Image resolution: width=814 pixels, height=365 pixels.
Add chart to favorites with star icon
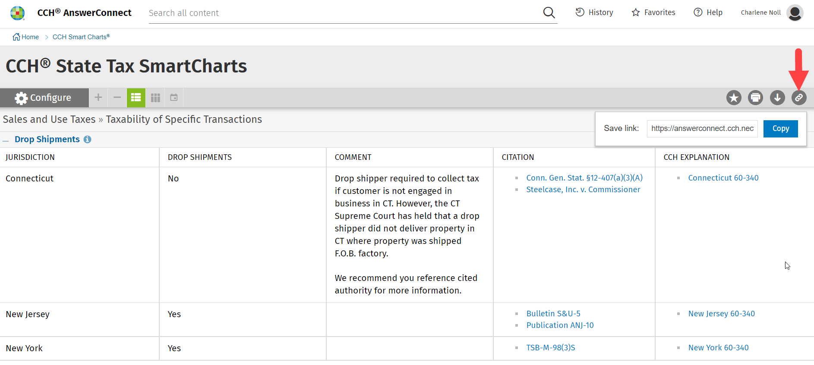pyautogui.click(x=734, y=98)
